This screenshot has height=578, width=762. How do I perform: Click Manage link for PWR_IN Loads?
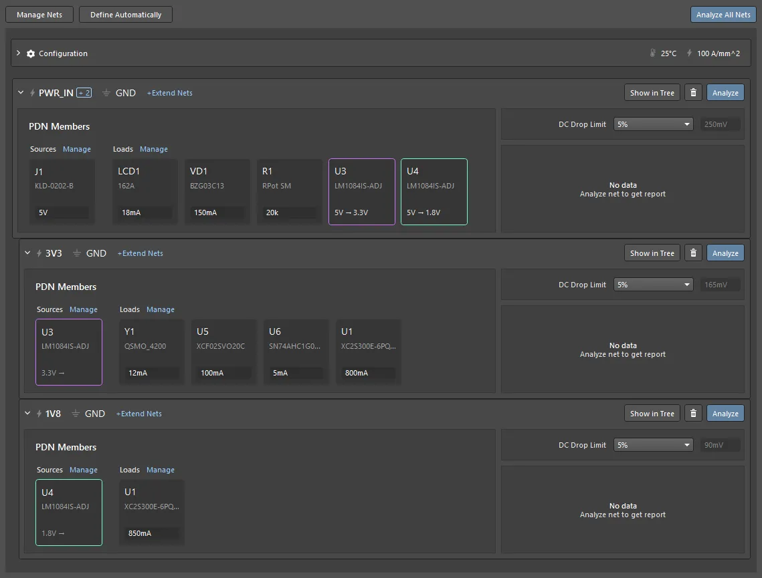[x=154, y=149]
